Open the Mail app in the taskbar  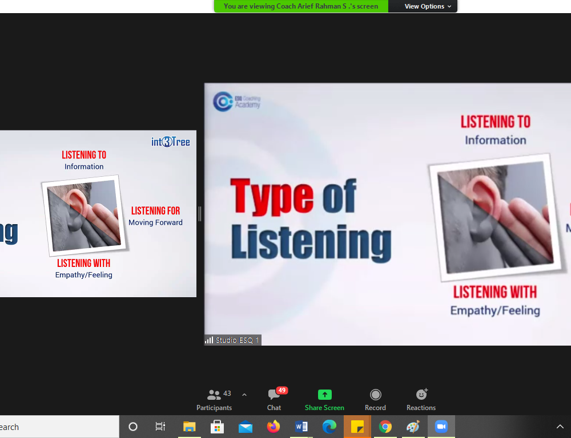click(x=246, y=427)
